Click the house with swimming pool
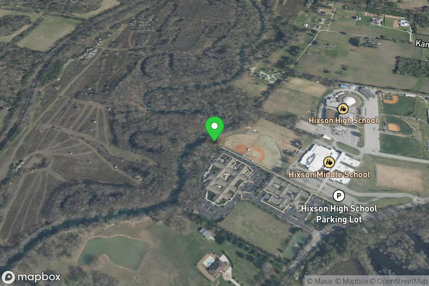 click(214, 266)
